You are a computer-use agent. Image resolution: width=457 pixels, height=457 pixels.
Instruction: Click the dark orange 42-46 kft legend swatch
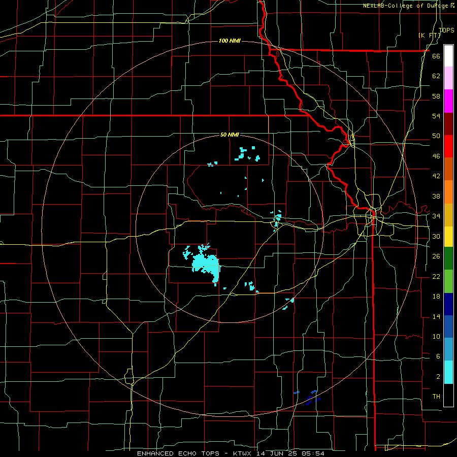(x=448, y=169)
